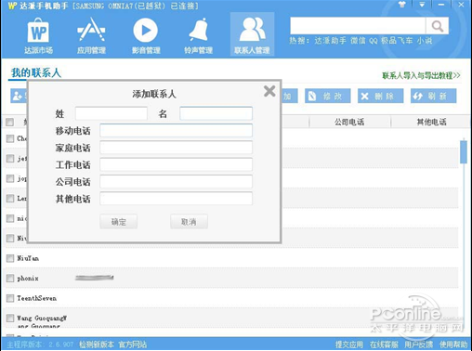
Task: Click hot search term QQ
Action: click(374, 41)
